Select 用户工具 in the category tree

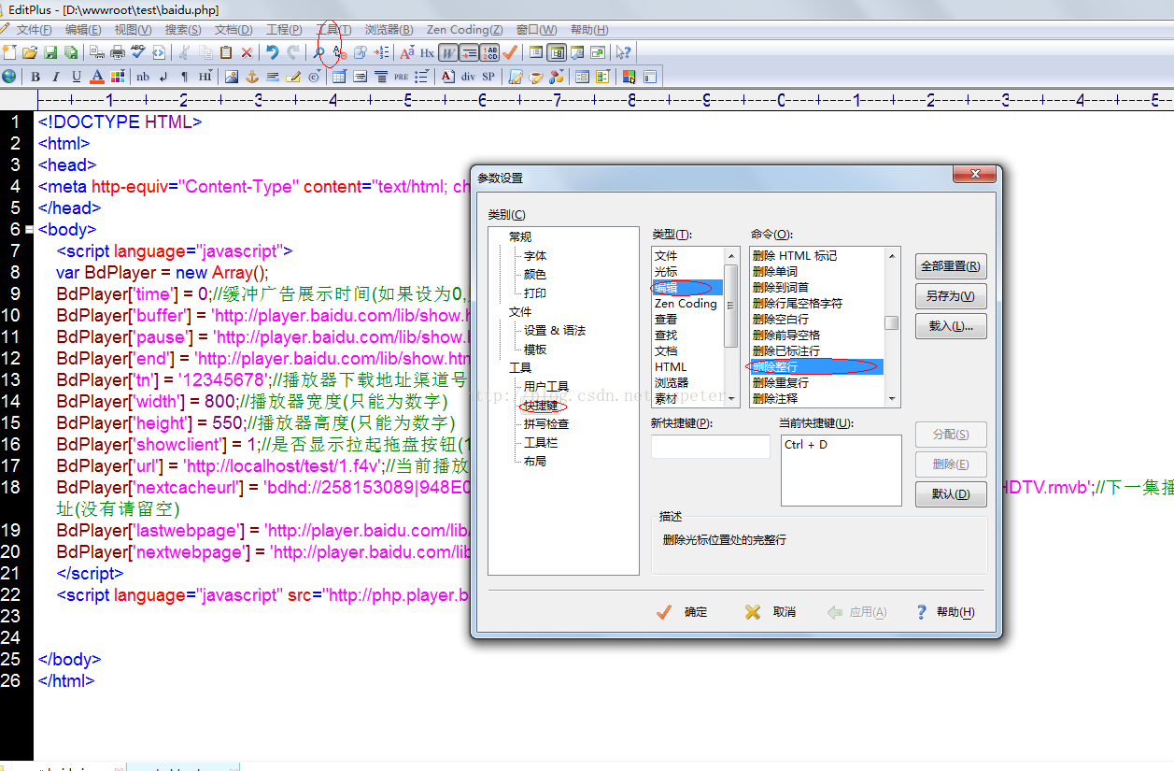click(x=546, y=387)
